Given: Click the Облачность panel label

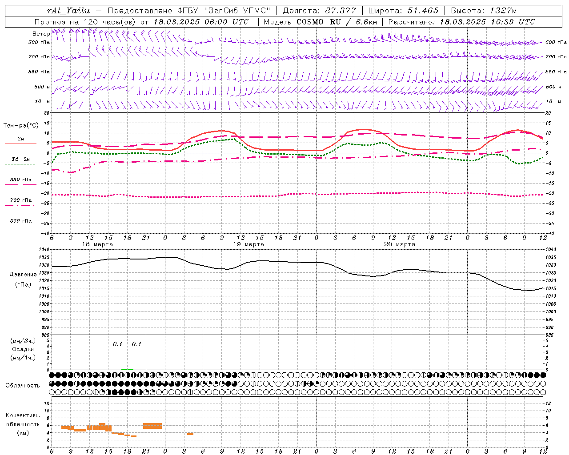Looking at the screenshot, I should 23,386.
